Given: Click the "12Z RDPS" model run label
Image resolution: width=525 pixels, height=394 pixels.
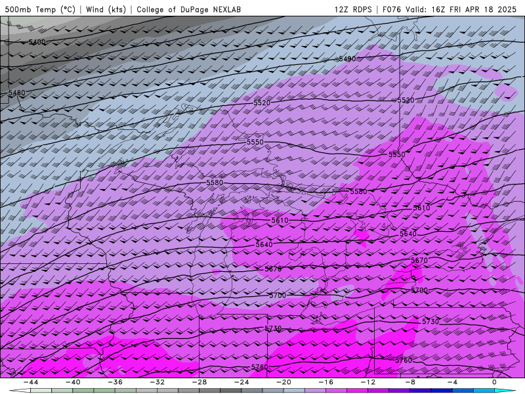Looking at the screenshot, I should point(353,9).
